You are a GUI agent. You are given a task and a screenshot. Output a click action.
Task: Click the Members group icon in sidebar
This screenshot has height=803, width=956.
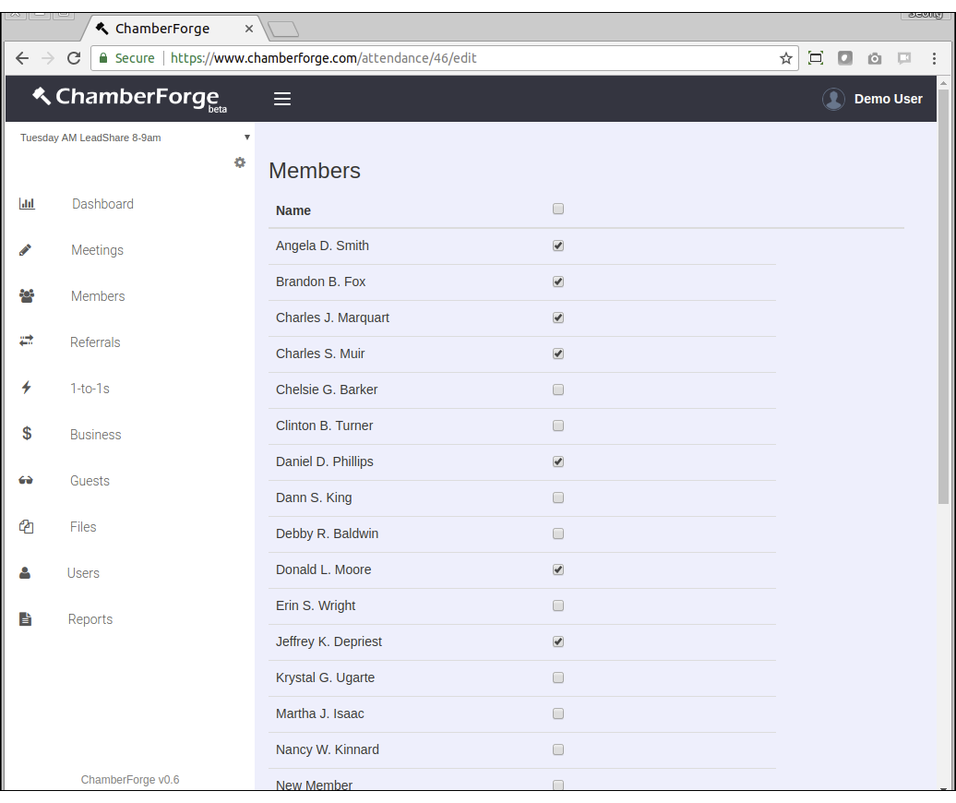click(27, 296)
